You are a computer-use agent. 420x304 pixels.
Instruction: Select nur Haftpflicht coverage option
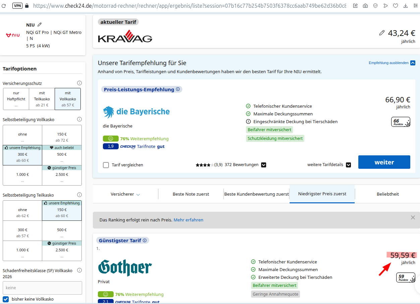tap(16, 99)
